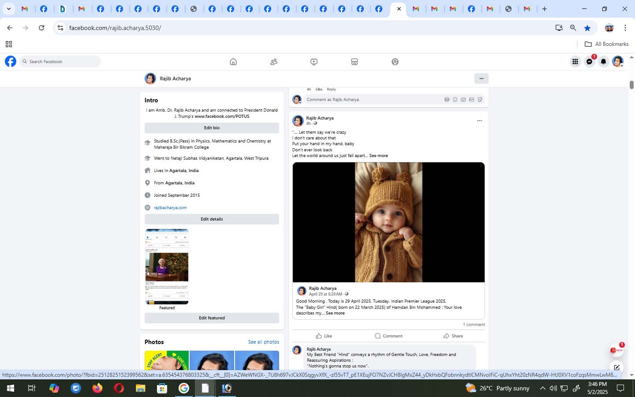The height and width of the screenshot is (397, 635).
Task: Open All Bookmarks folder
Action: pos(606,44)
